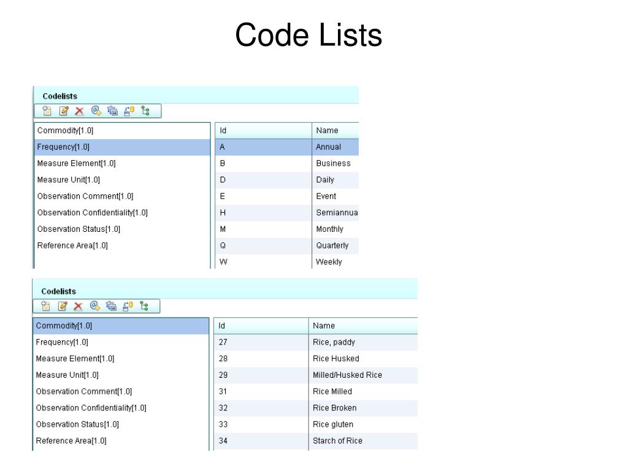Sort by Id column header in Commodity codes table
628x471 pixels.
261,326
